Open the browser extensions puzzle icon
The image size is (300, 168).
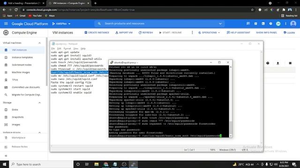pos(284,10)
